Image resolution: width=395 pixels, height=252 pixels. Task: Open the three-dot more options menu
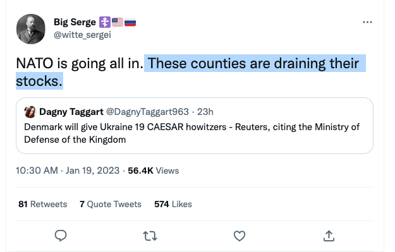(367, 22)
